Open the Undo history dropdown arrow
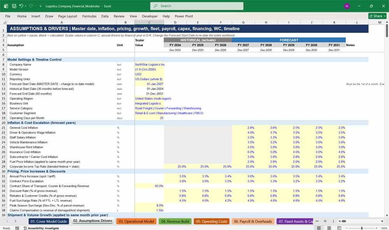Viewport: 389px width, 230px height. (x=25, y=6)
